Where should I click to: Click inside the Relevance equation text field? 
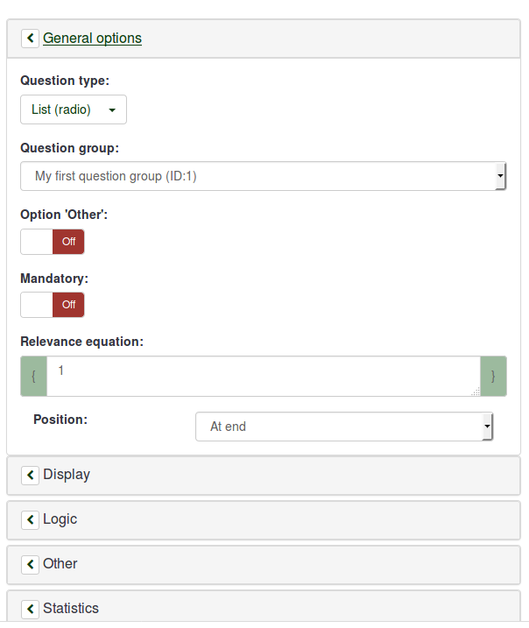pyautogui.click(x=263, y=376)
